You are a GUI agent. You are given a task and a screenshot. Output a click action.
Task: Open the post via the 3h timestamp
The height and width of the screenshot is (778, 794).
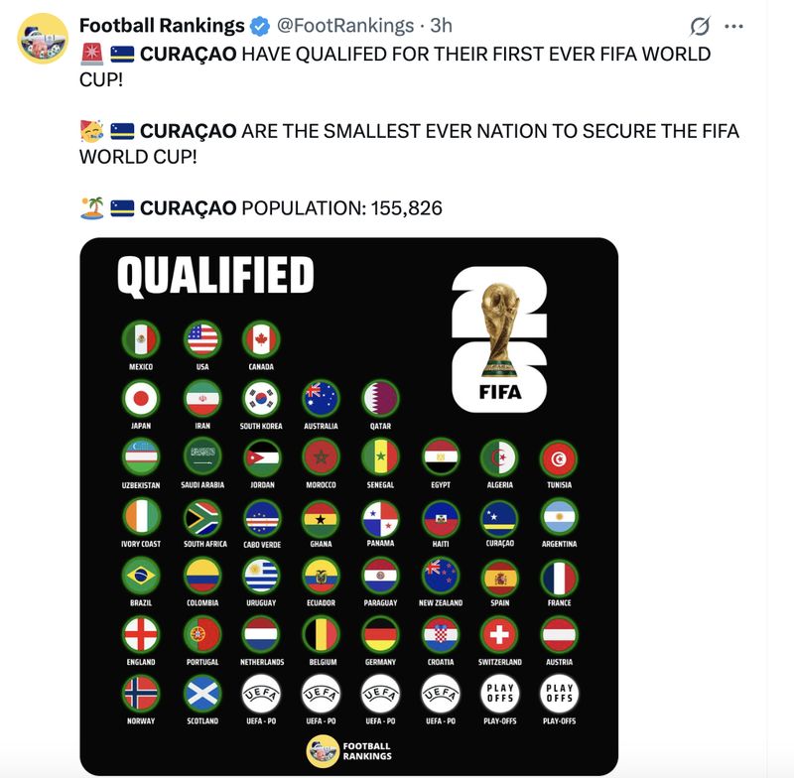click(x=442, y=26)
